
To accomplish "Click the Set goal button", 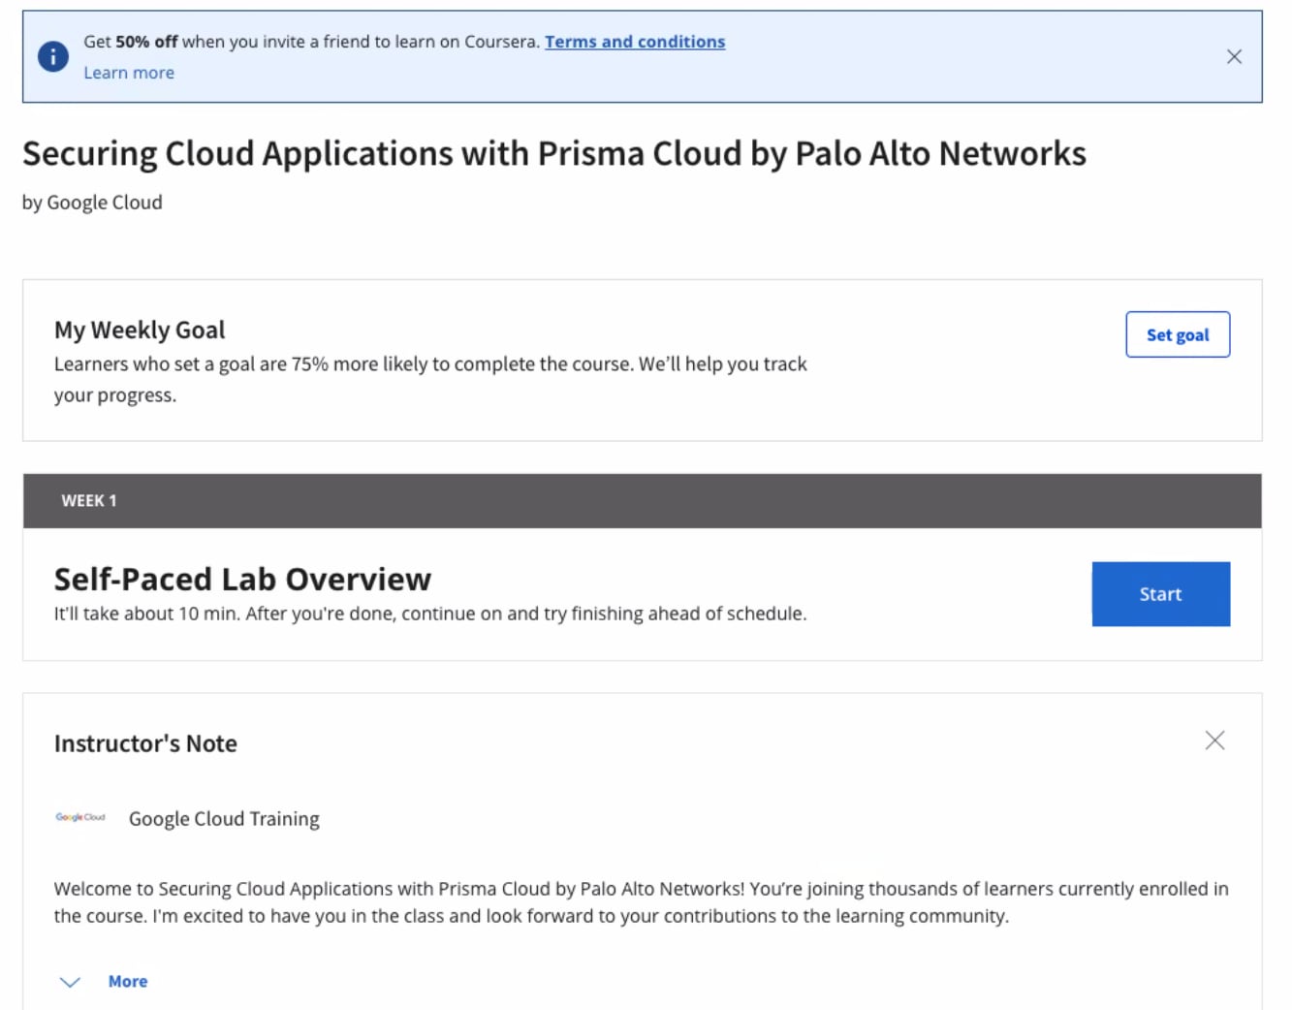I will (x=1178, y=334).
